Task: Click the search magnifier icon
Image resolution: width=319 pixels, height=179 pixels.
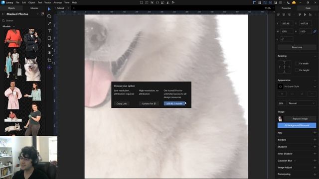Action: click(x=3, y=20)
